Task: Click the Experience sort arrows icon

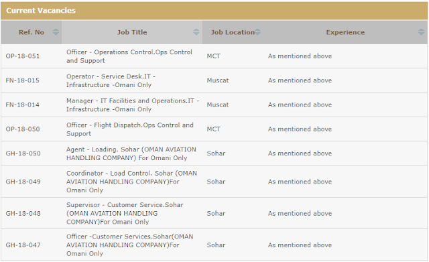Action: pyautogui.click(x=422, y=32)
